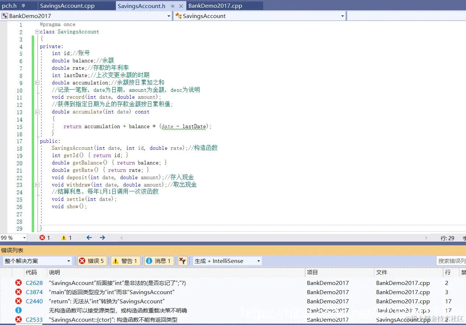
Task: Switch to the BankDemo2017.cpp tab
Action: pos(215,6)
